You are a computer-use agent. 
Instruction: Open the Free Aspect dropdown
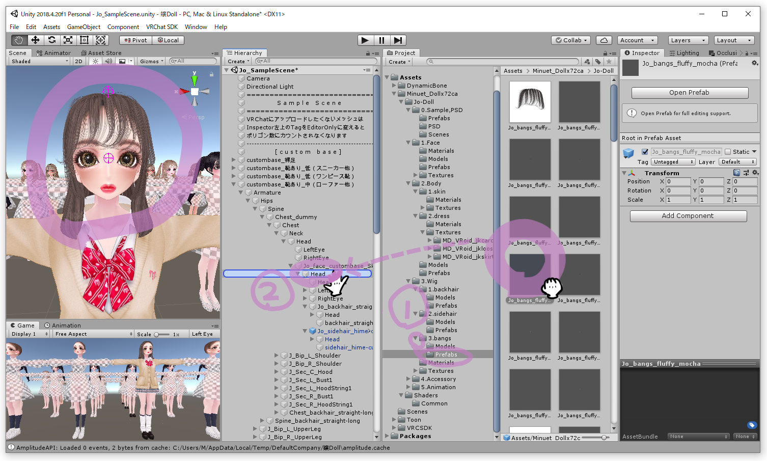93,334
